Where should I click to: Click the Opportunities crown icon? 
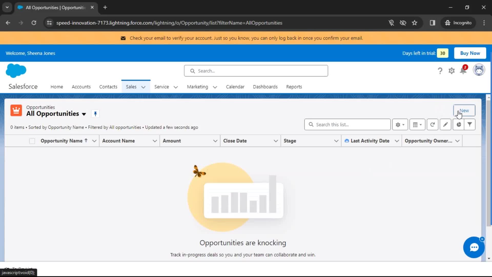(x=16, y=111)
